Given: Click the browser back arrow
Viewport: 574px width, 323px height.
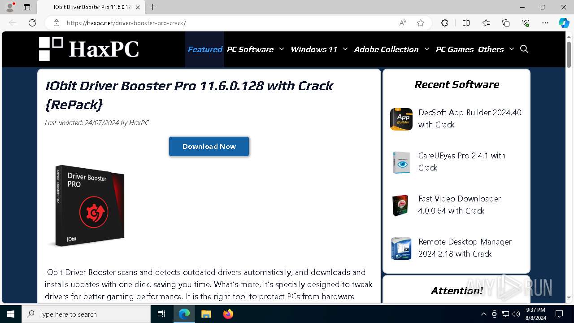Looking at the screenshot, I should click(x=13, y=23).
